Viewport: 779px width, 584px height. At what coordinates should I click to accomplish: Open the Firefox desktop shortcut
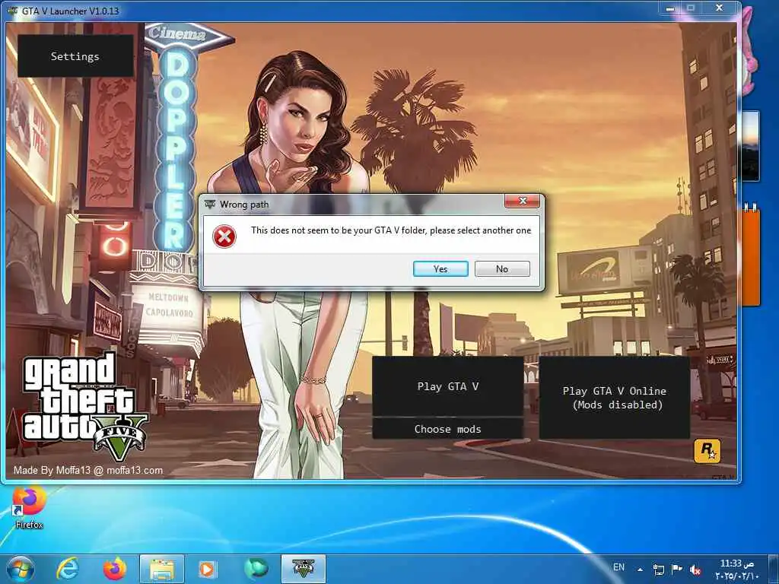pyautogui.click(x=29, y=508)
